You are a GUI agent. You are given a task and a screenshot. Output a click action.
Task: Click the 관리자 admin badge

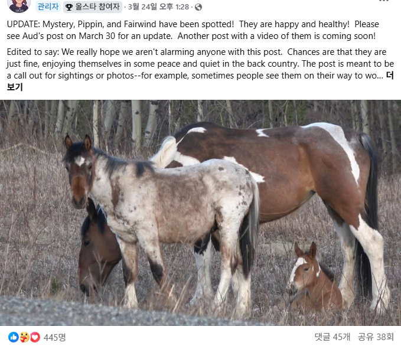(x=48, y=6)
